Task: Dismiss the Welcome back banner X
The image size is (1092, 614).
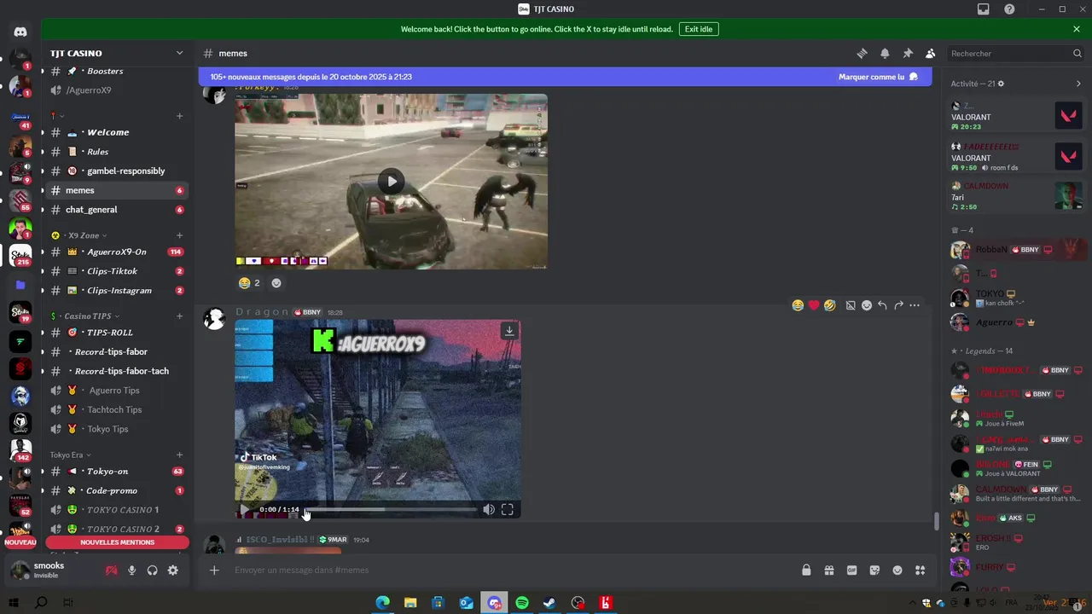Action: (x=1077, y=29)
